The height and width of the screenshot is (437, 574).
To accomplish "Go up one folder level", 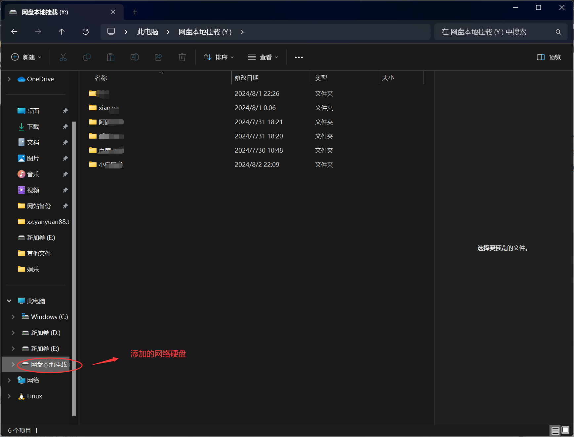I will click(61, 32).
